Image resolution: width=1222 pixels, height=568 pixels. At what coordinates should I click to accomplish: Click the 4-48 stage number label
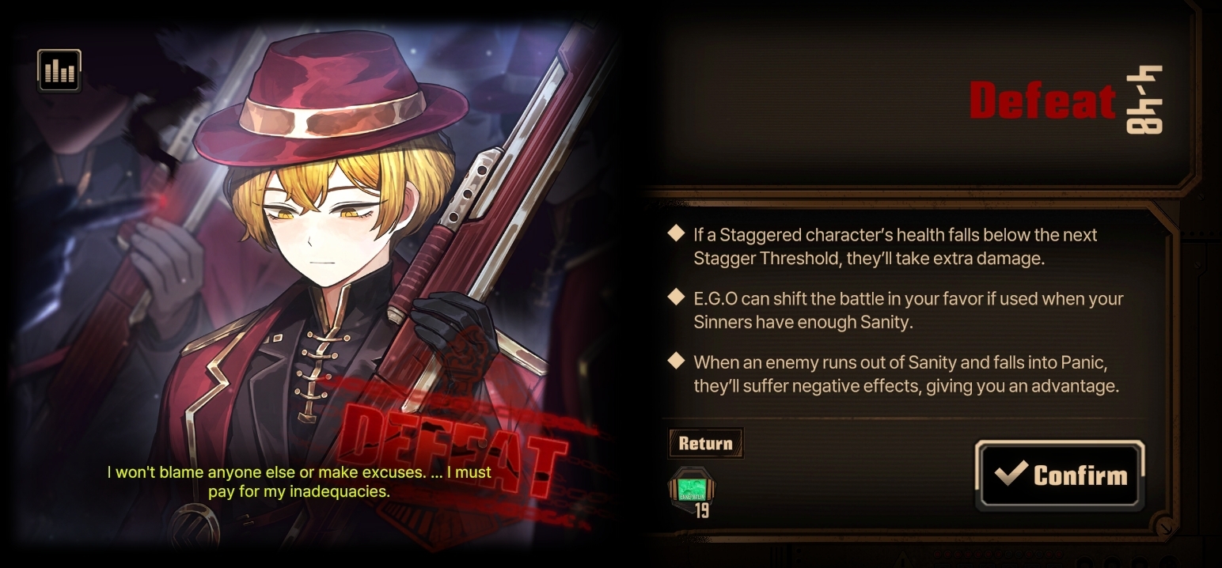1144,100
